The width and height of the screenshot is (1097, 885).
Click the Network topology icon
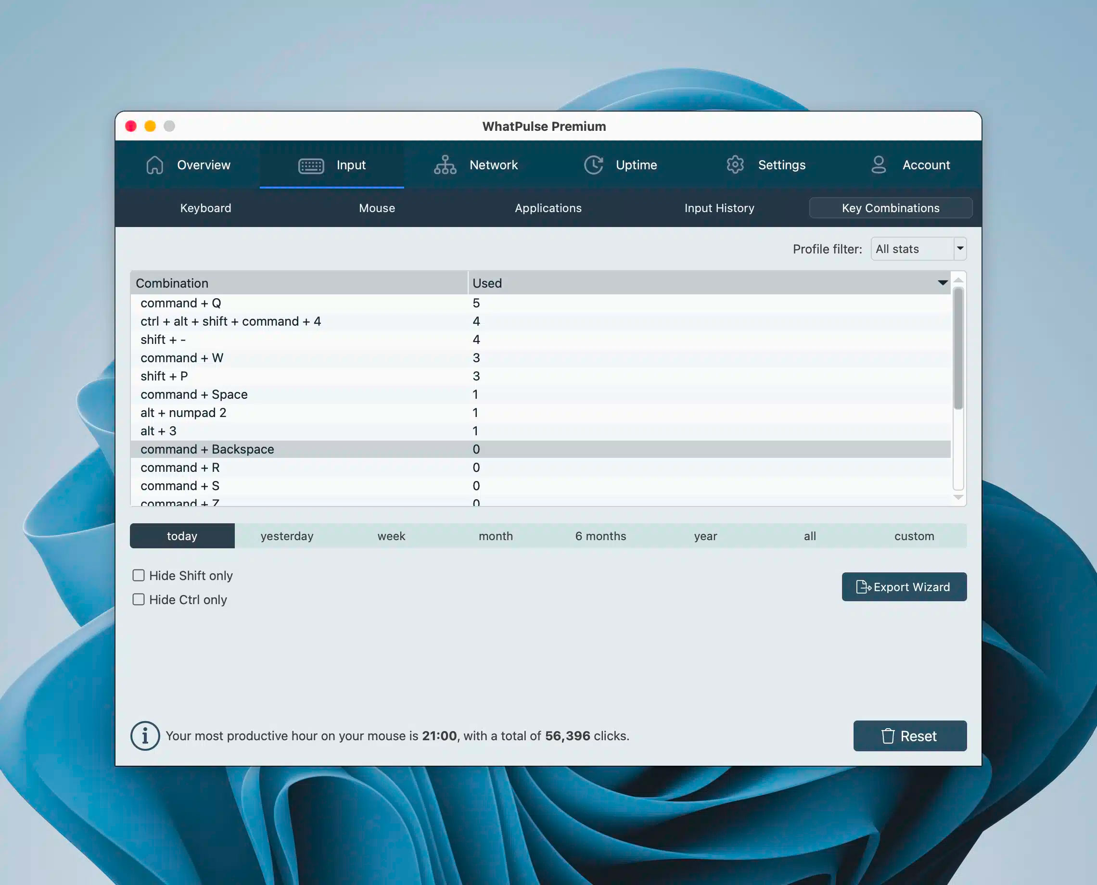coord(445,164)
